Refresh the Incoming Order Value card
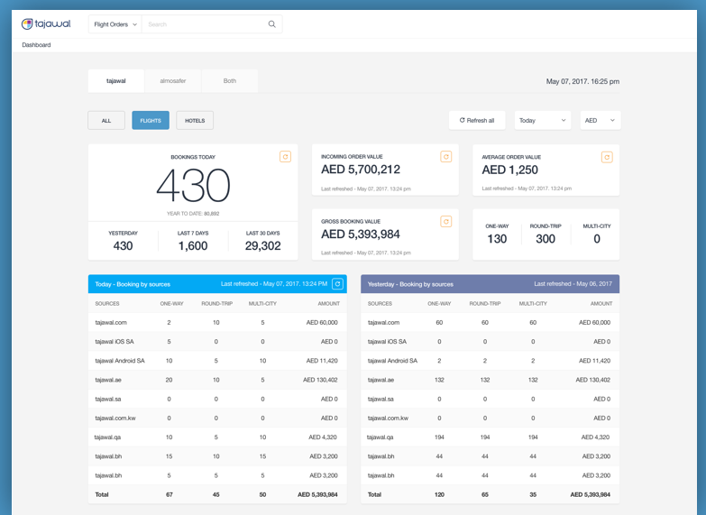The width and height of the screenshot is (706, 515). tap(445, 157)
